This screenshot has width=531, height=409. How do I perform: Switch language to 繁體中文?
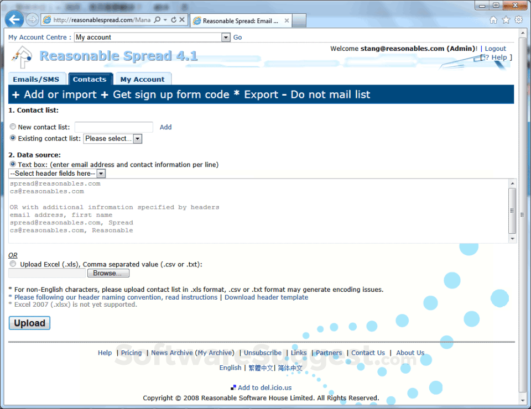pos(261,368)
